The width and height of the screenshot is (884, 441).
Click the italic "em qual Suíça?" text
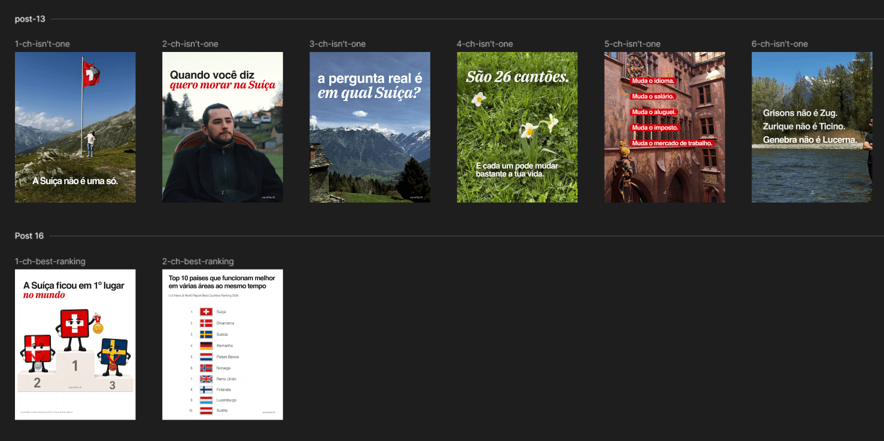point(369,93)
